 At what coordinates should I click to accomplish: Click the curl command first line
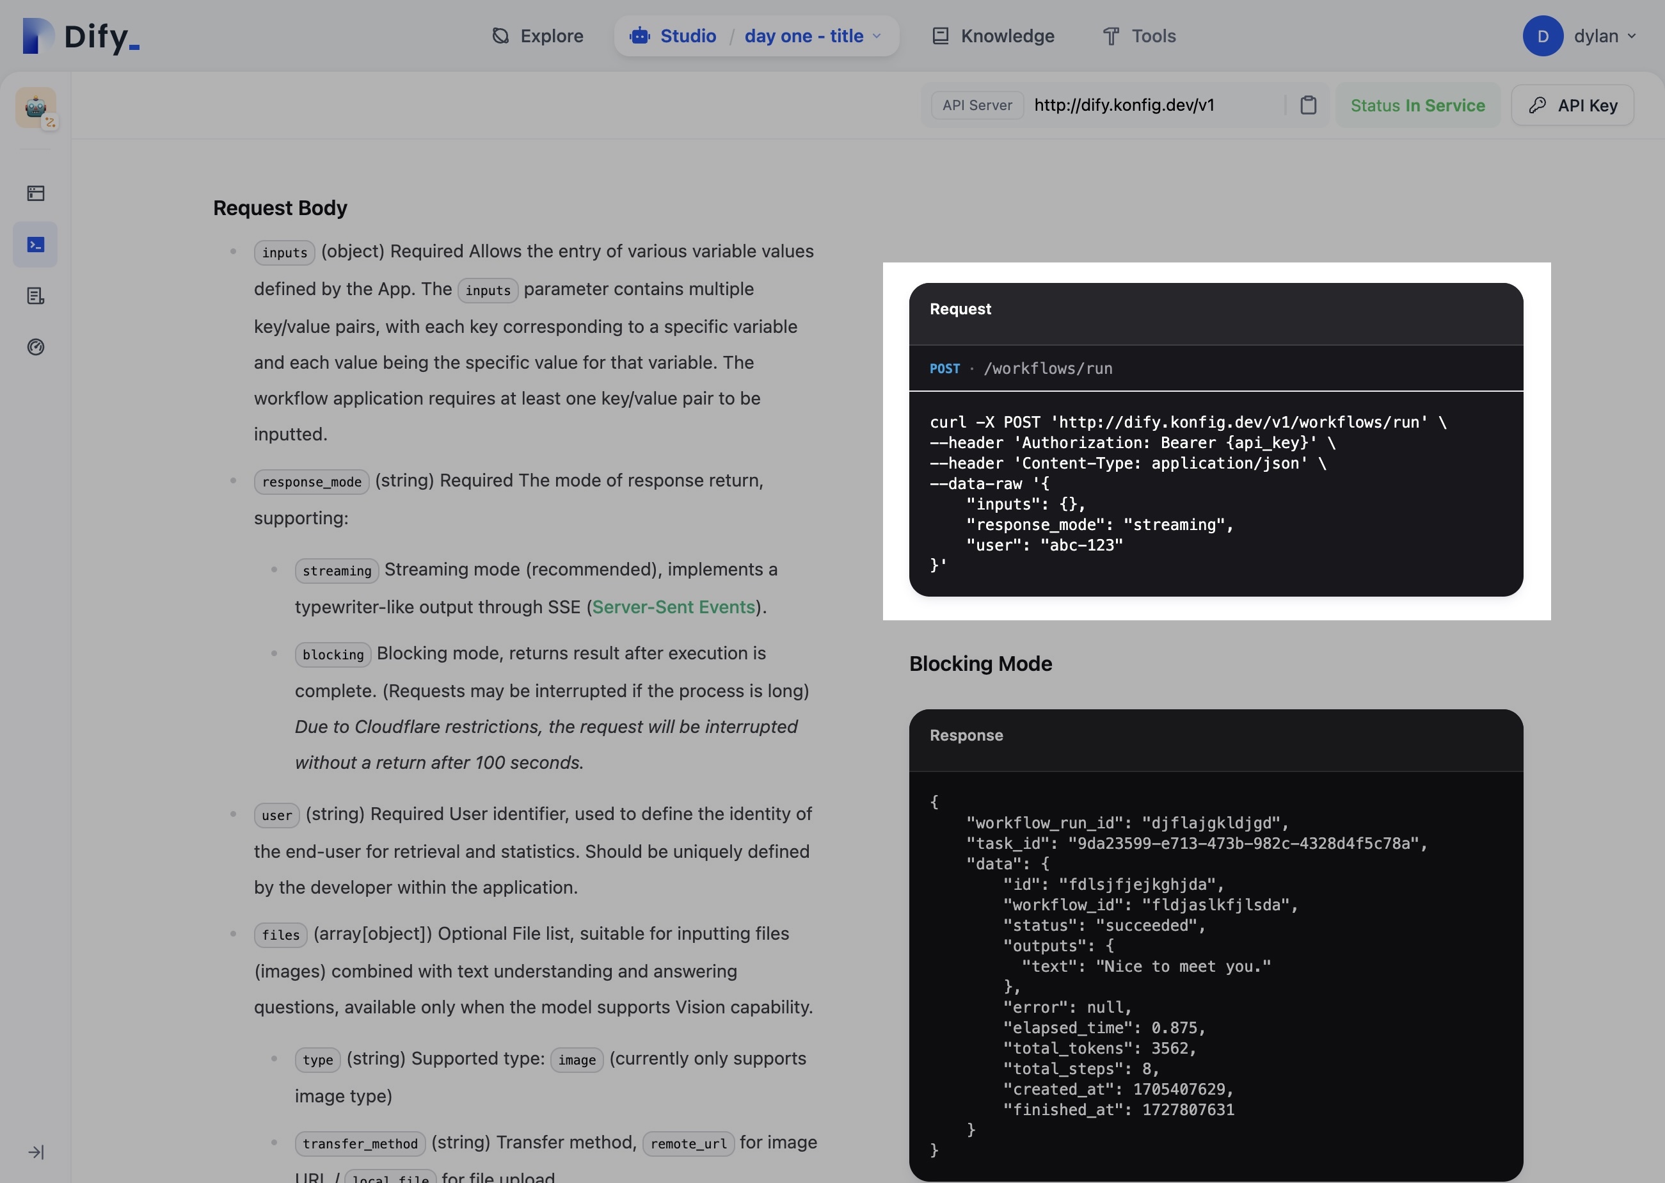click(1188, 422)
